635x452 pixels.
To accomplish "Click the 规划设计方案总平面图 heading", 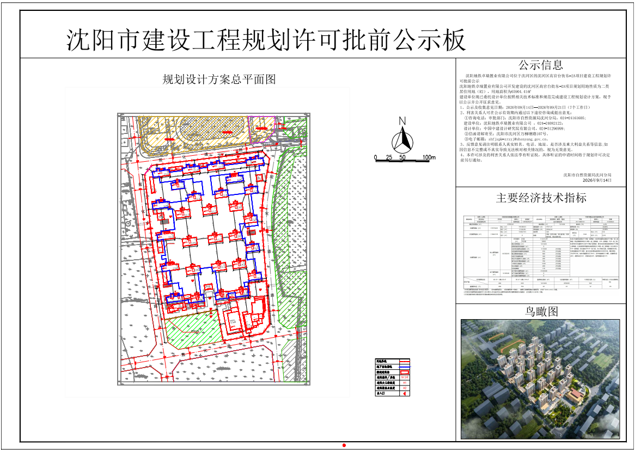I will click(219, 80).
